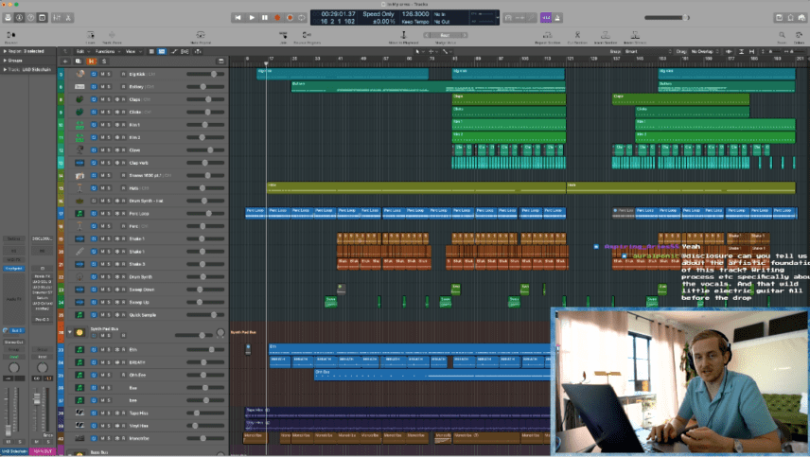Collapse the Synth Pad Bus track stack

[x=70, y=332]
